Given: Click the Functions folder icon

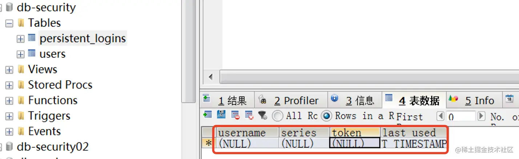Looking at the screenshot, I should point(21,100).
